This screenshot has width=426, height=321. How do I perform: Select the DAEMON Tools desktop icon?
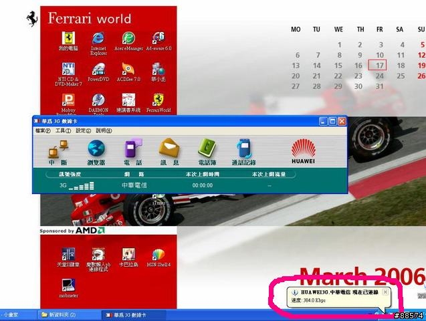coord(98,104)
